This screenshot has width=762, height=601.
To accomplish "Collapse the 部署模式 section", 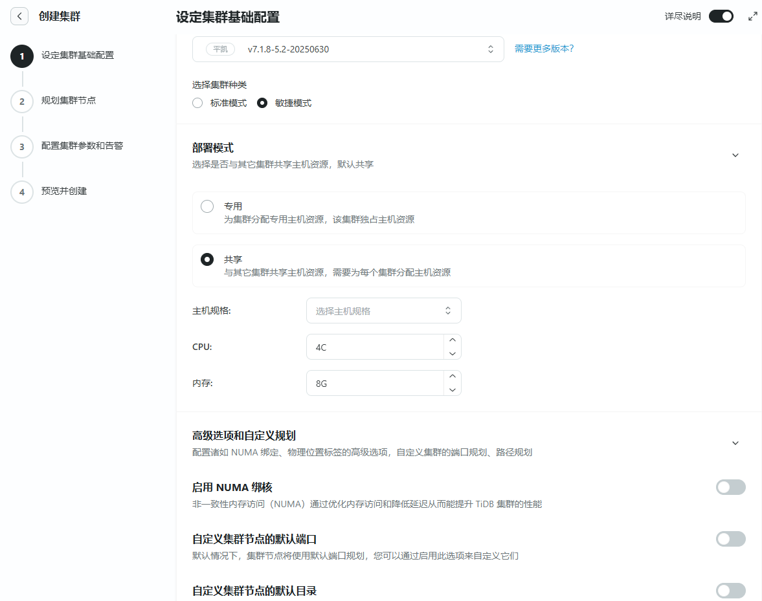I will tap(735, 155).
